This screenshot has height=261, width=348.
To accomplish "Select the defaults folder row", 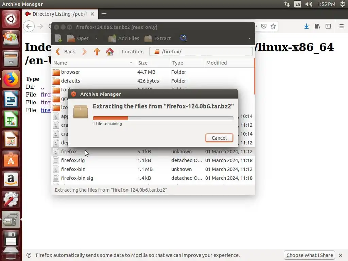I will (x=153, y=81).
